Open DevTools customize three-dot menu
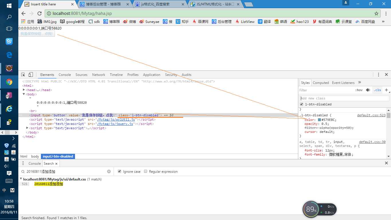 tap(379, 74)
